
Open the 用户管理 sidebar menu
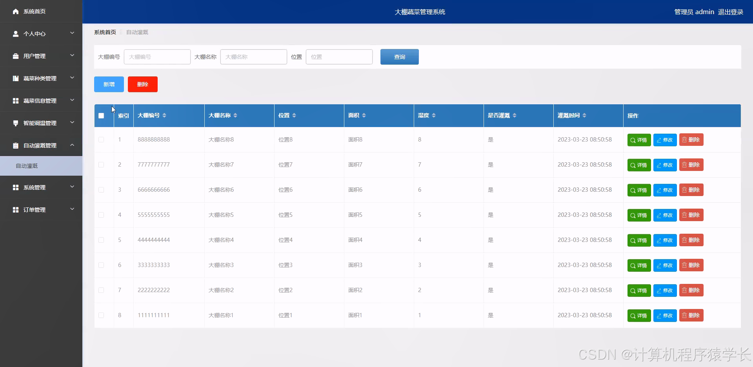[x=41, y=56]
